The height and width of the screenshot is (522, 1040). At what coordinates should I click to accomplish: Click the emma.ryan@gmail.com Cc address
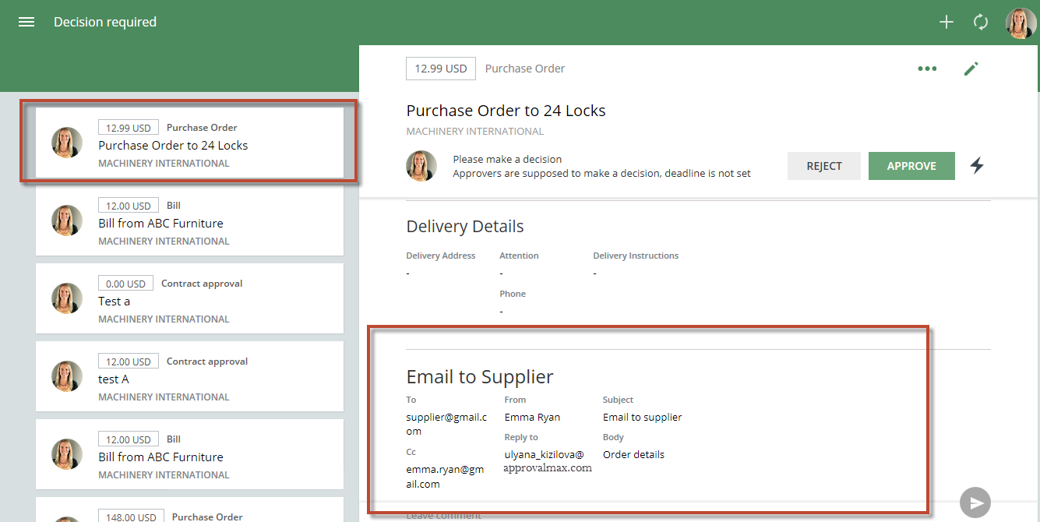445,477
